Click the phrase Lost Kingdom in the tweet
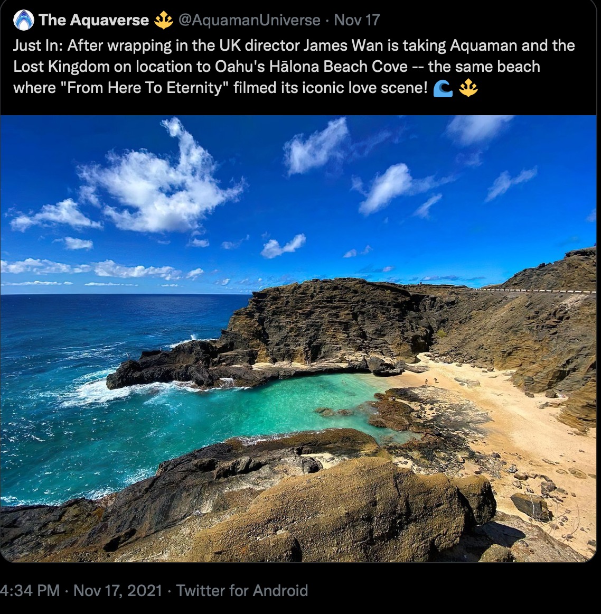Viewport: 601px width, 614px height. click(61, 67)
